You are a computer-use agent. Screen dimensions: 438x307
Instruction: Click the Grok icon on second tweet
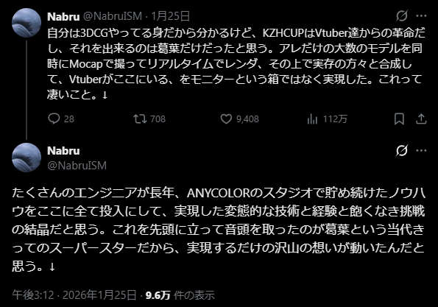pyautogui.click(x=402, y=150)
